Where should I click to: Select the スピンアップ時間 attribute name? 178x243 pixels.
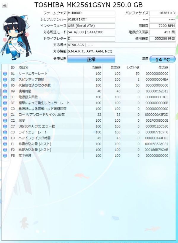31,80
